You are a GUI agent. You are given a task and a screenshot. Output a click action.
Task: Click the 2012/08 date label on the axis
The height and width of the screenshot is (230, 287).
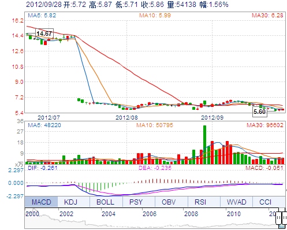pos(126,117)
